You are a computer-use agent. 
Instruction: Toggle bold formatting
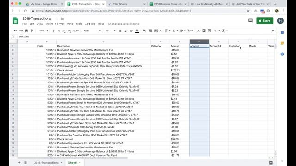120,31
